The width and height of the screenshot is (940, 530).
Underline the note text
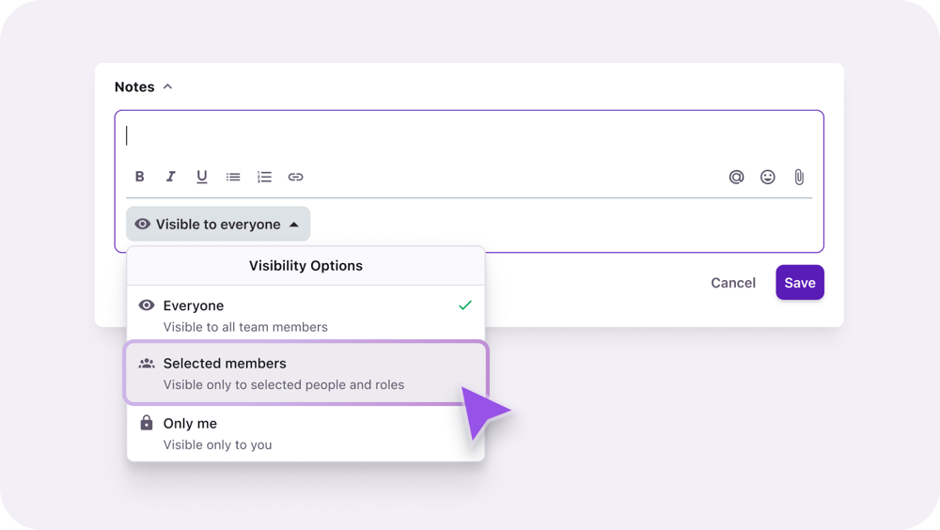point(202,177)
